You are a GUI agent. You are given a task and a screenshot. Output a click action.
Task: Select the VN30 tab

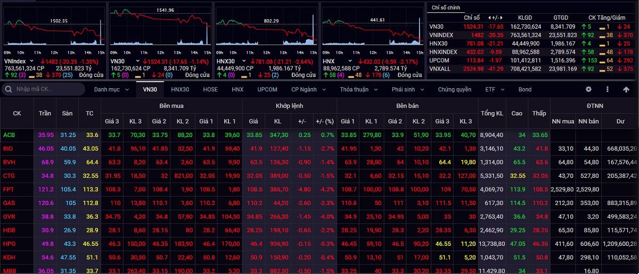(x=150, y=89)
